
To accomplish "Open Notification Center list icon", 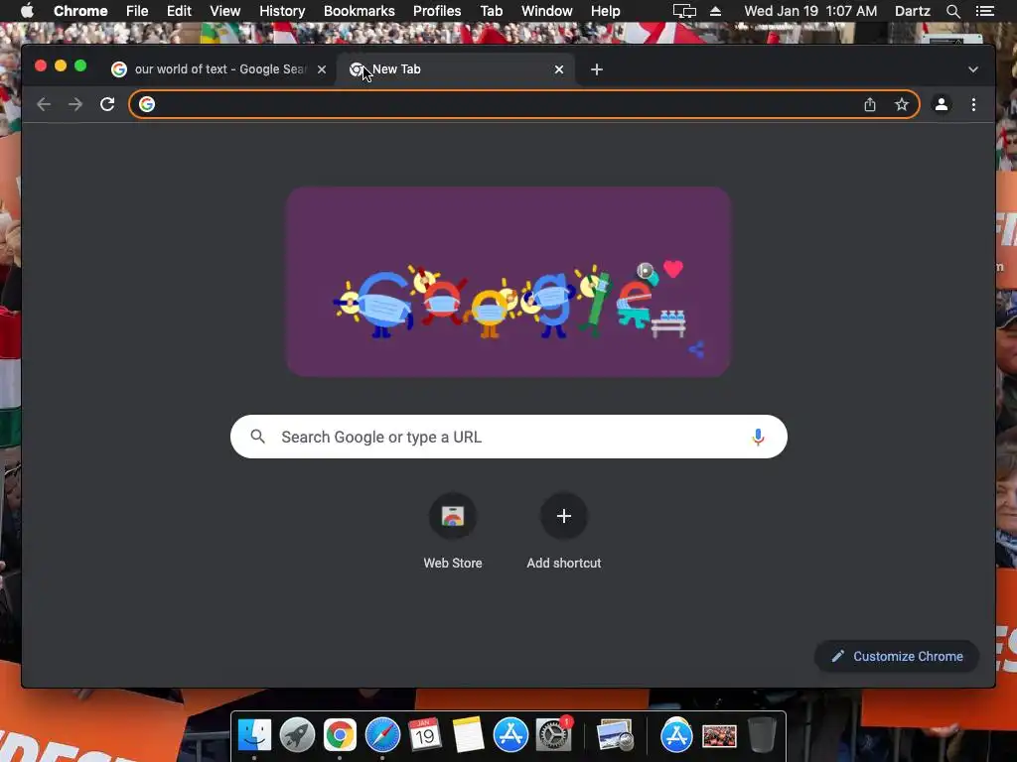I will click(x=984, y=11).
